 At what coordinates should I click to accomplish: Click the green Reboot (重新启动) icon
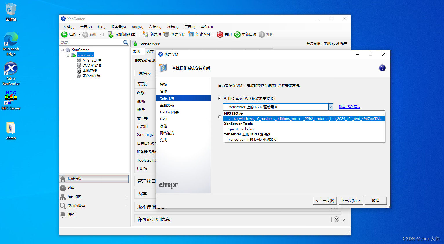pos(237,35)
